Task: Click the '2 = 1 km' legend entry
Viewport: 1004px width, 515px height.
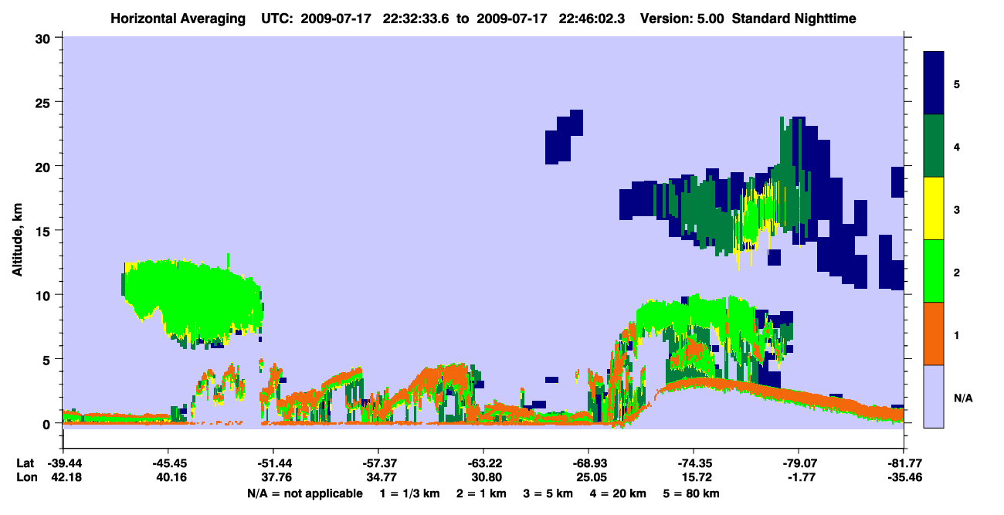Action: point(483,493)
